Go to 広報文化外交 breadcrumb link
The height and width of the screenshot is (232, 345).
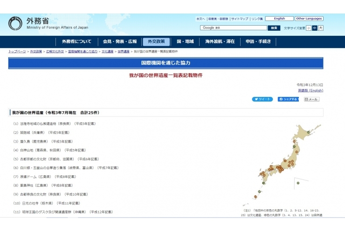[x=55, y=51]
